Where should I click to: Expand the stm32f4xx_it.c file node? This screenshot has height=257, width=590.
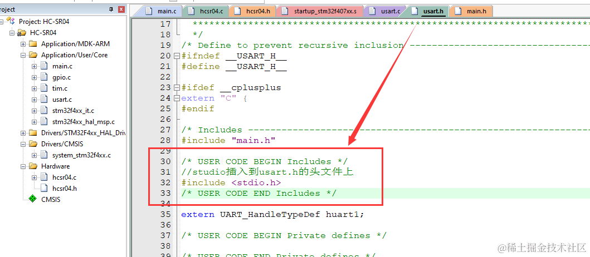click(34, 111)
